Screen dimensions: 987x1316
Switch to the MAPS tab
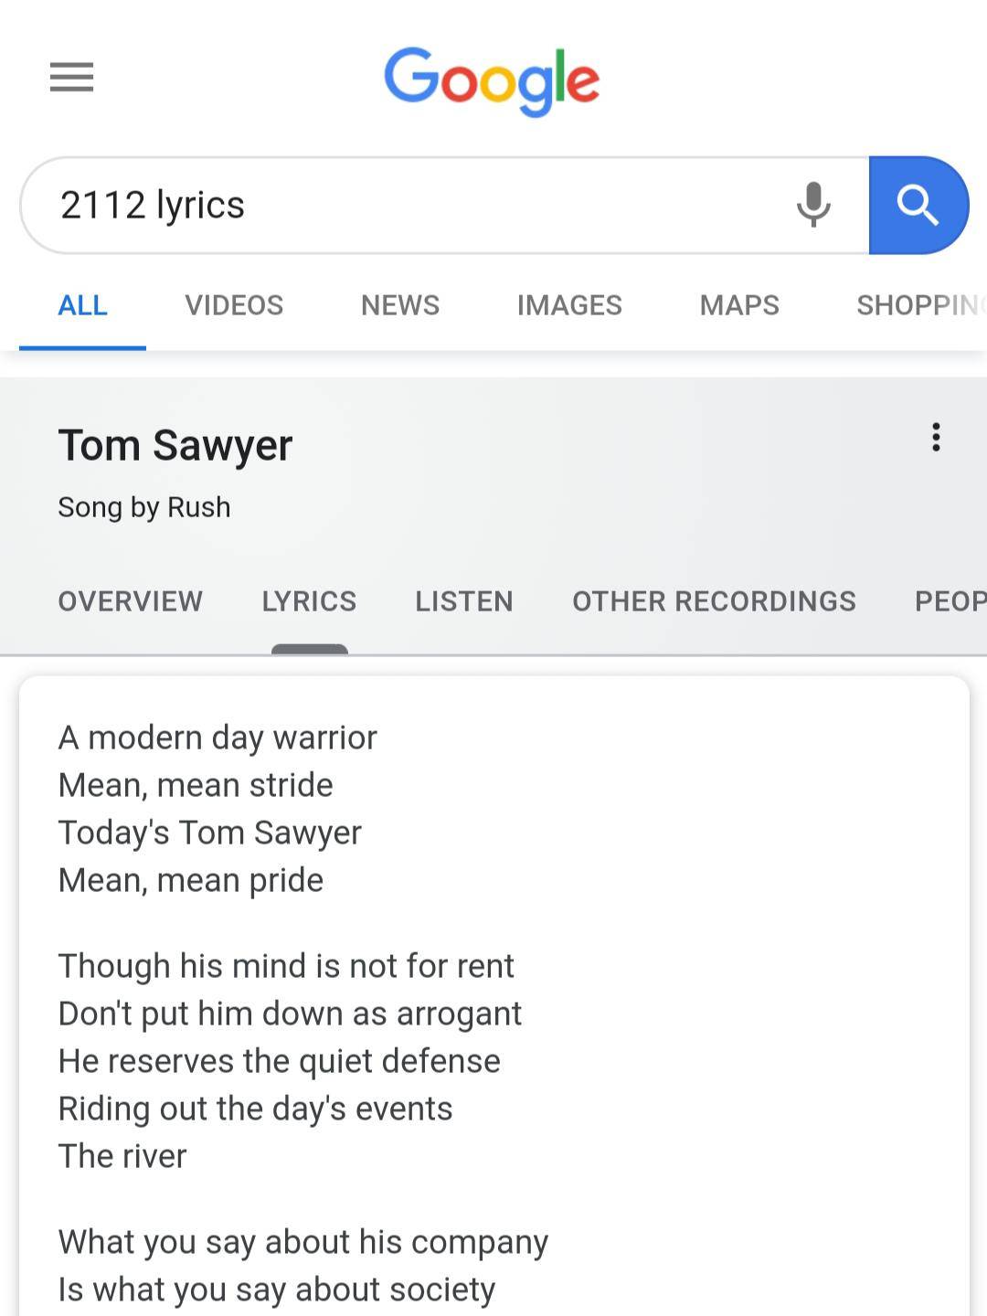tap(738, 305)
